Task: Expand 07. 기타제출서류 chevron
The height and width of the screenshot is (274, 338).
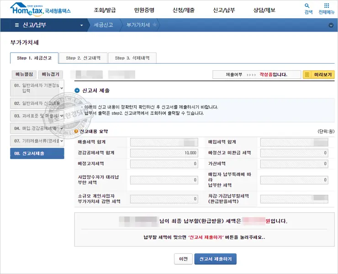Action: tap(62, 141)
